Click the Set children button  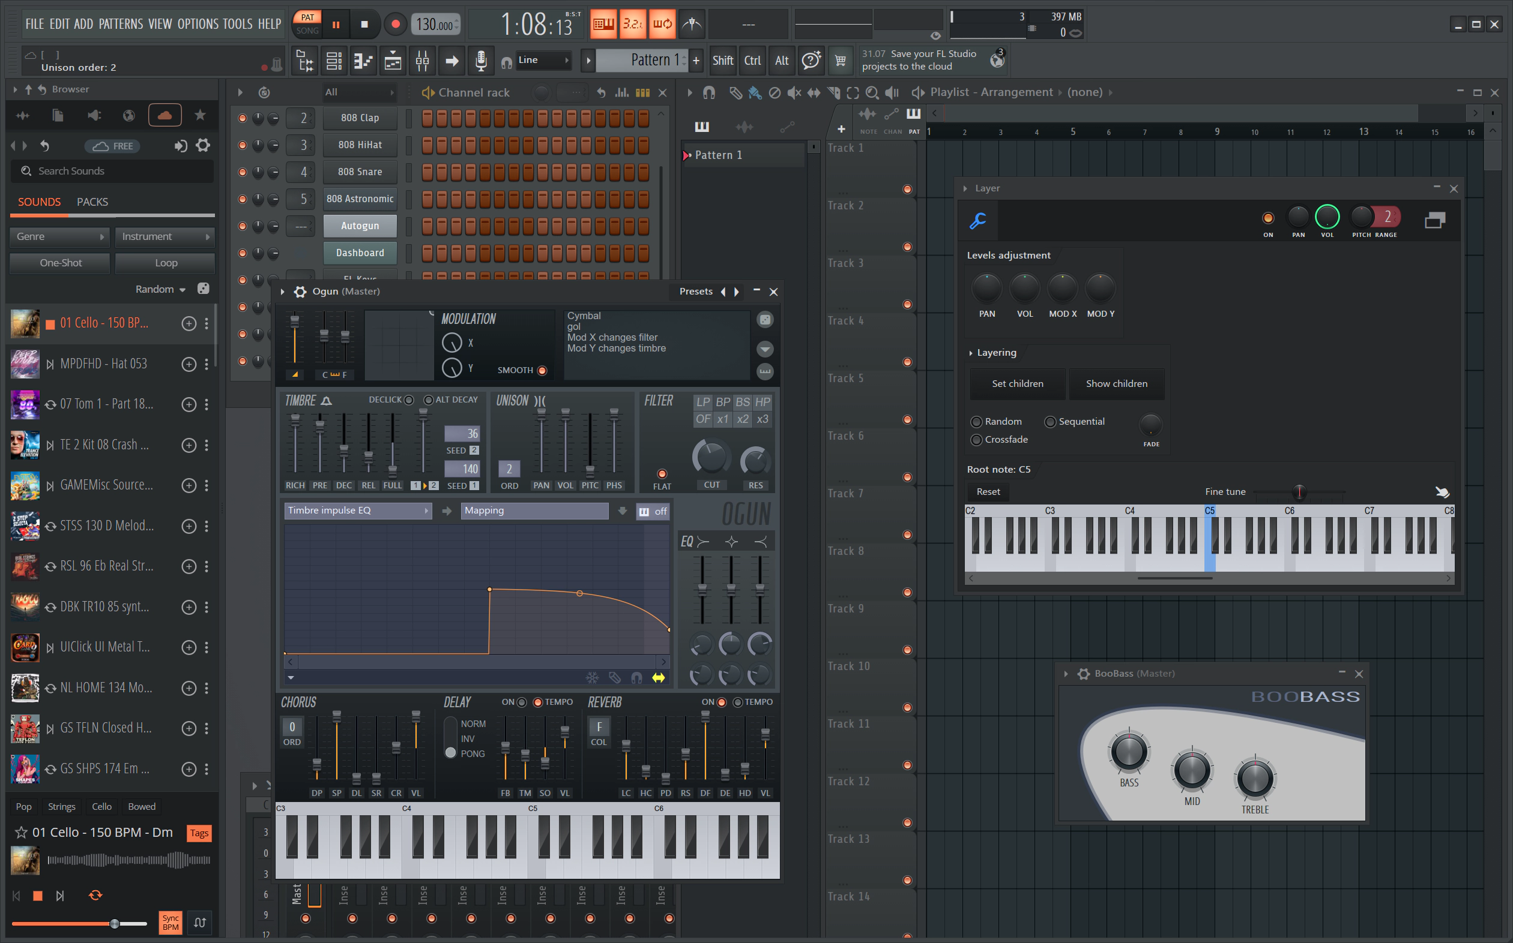pyautogui.click(x=1018, y=384)
